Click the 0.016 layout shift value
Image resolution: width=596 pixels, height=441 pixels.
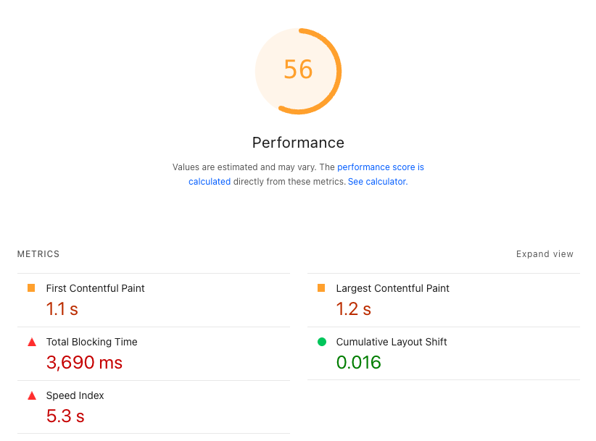[x=358, y=362]
